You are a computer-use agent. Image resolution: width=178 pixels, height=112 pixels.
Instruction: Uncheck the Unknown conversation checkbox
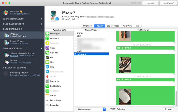[x=75, y=54]
